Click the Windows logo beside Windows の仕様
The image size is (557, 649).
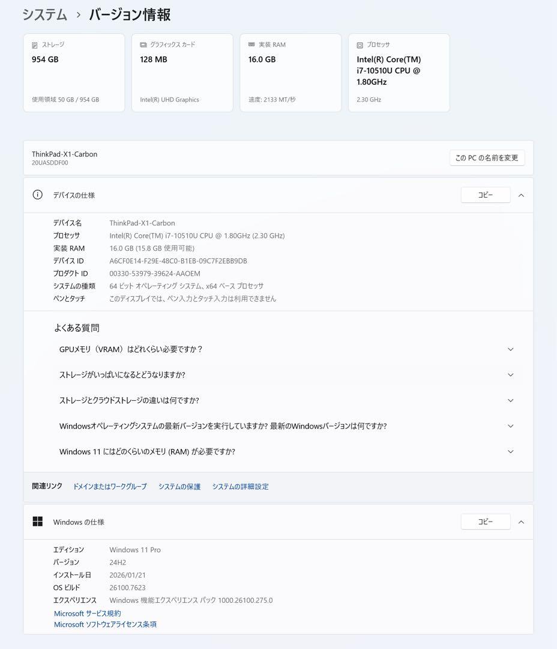click(38, 522)
